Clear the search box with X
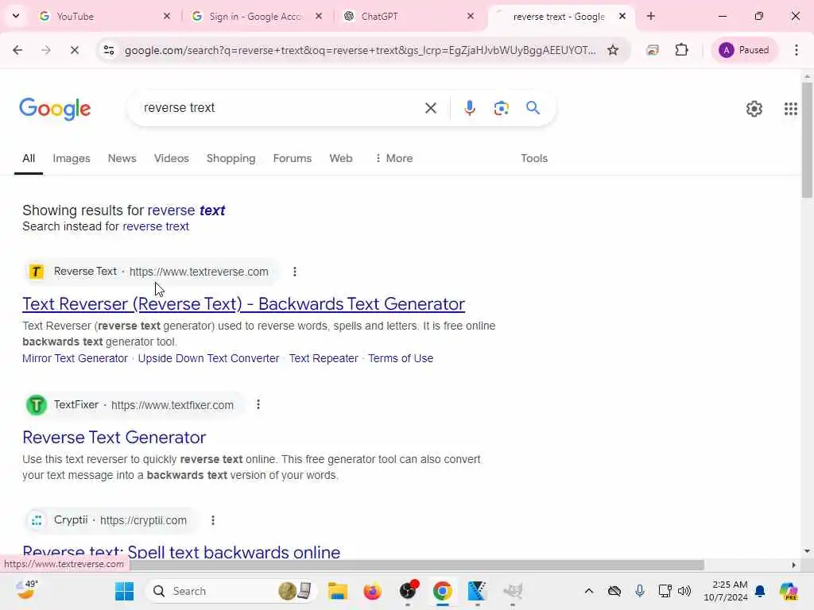This screenshot has height=610, width=814. point(430,108)
